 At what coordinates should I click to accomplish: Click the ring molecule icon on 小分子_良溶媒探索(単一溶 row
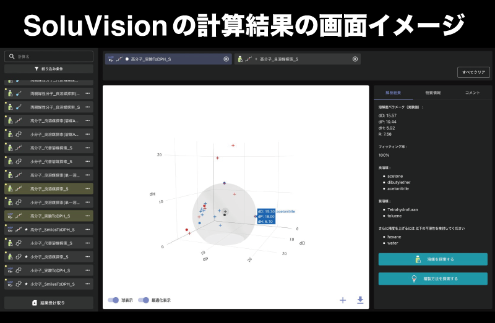point(19,202)
